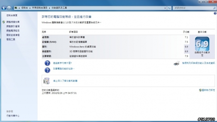Click the 基本分數 column header
Image resolution: width=217 pixels, height=122 pixels.
202,32
